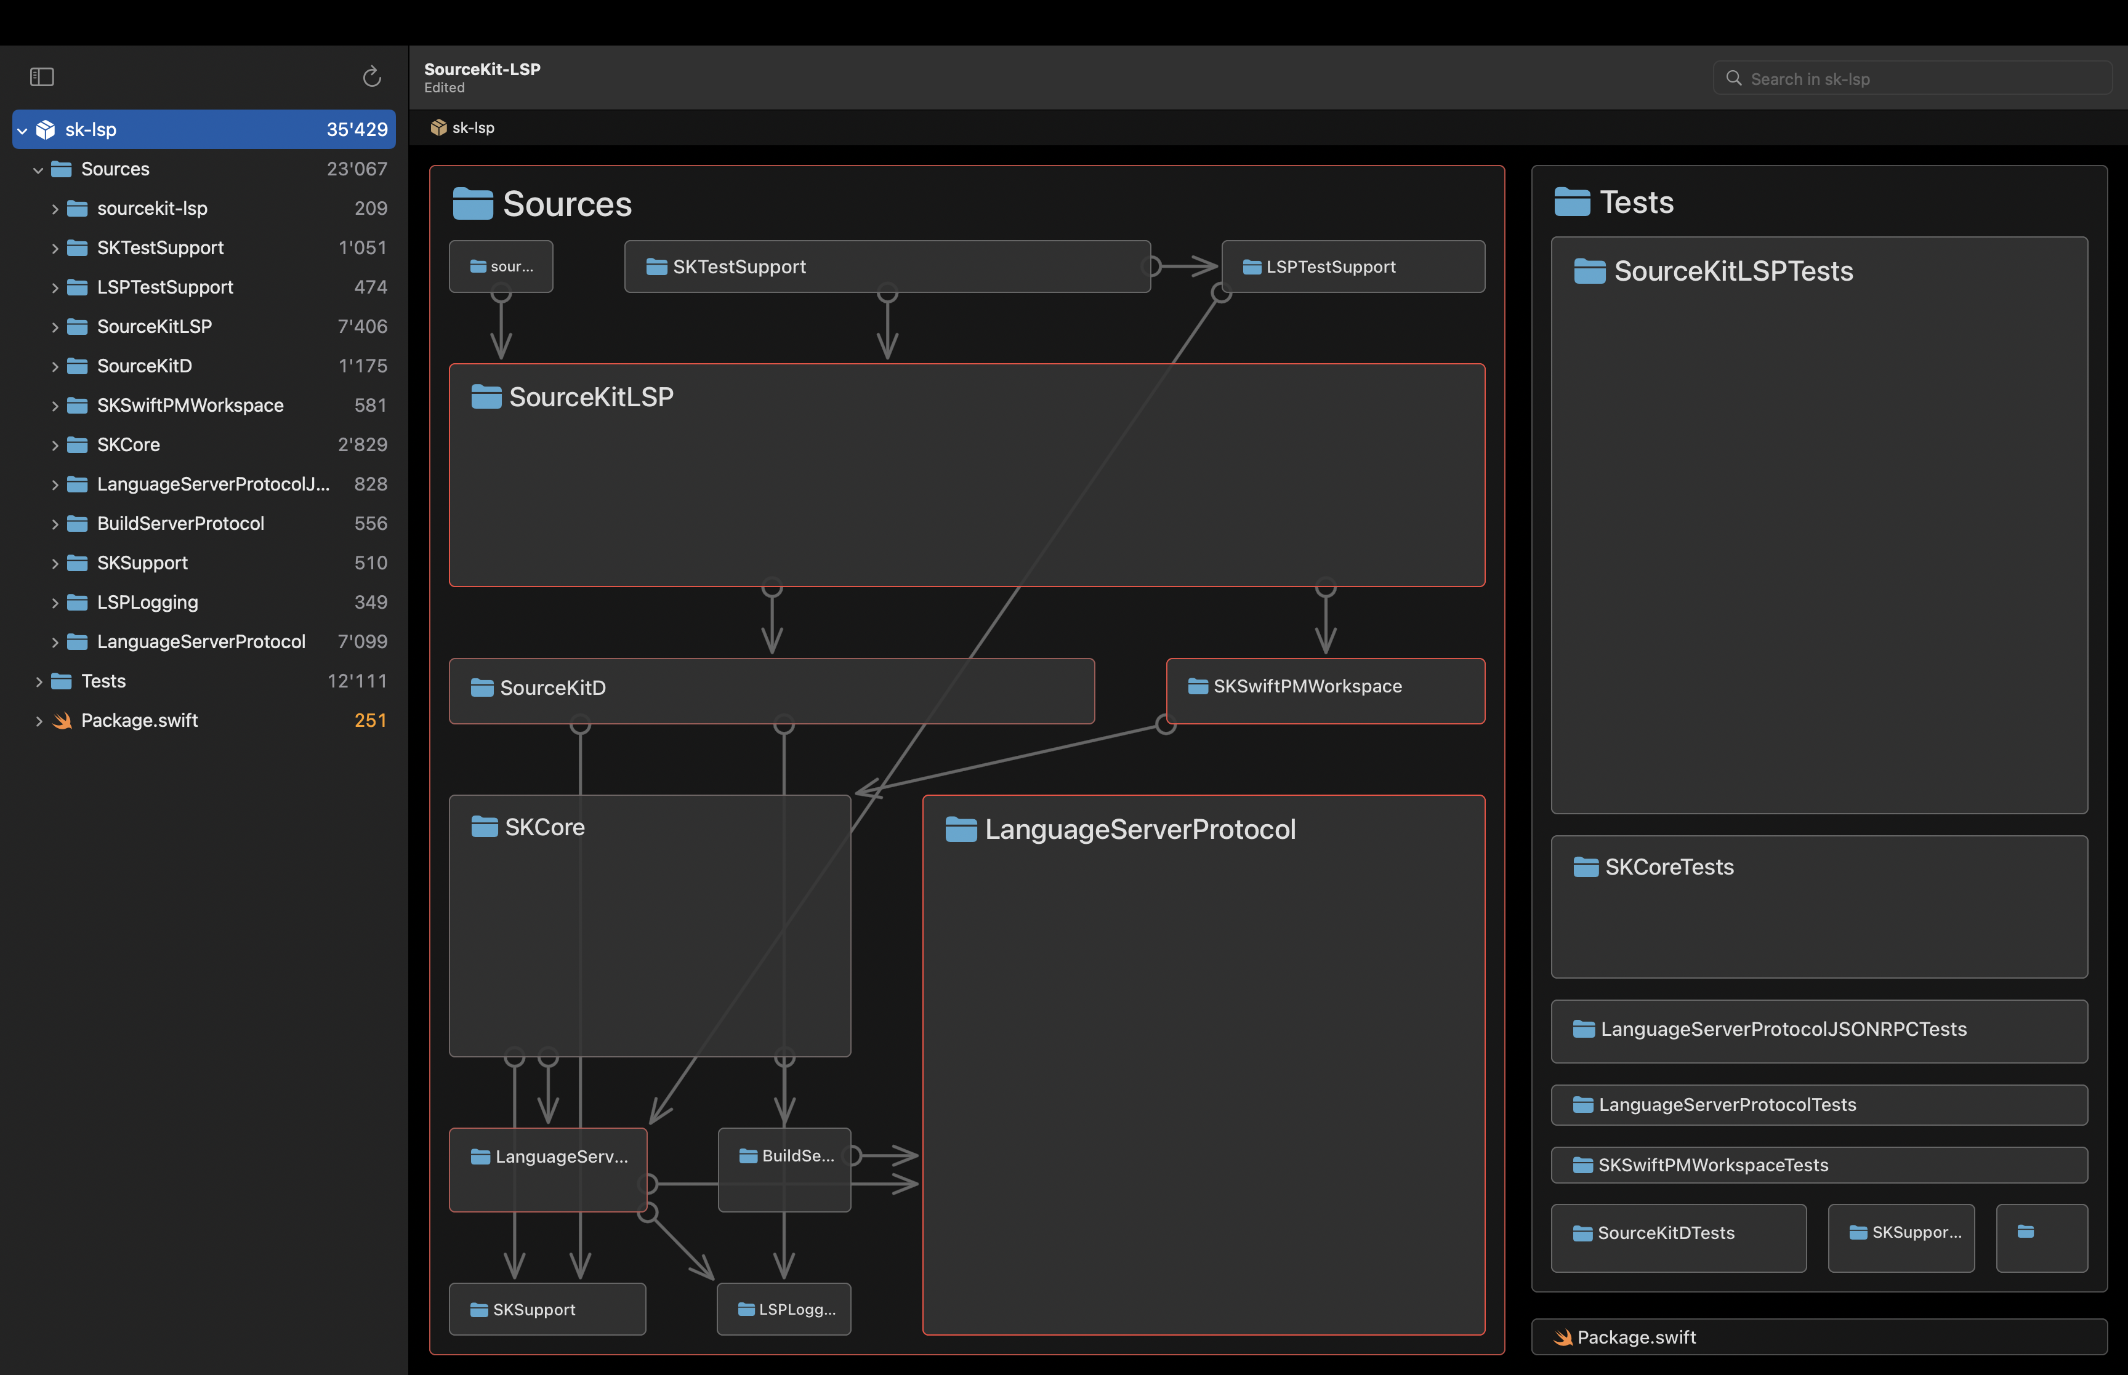Click the 35'429 line count of sk-lsp
This screenshot has height=1375, width=2128.
pyautogui.click(x=357, y=129)
